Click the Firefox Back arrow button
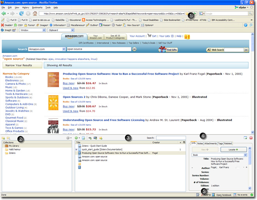 coord(4,14)
